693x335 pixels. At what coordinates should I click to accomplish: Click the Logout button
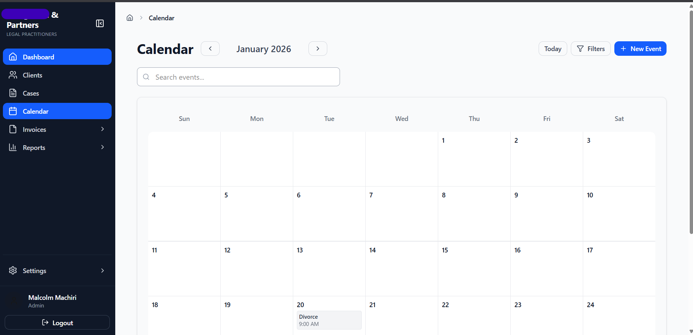click(57, 322)
